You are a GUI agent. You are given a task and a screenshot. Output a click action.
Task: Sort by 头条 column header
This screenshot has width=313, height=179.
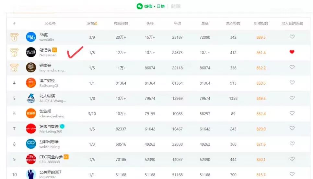pos(150,24)
